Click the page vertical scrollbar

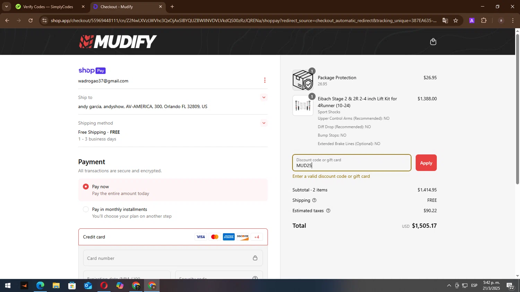[518, 110]
